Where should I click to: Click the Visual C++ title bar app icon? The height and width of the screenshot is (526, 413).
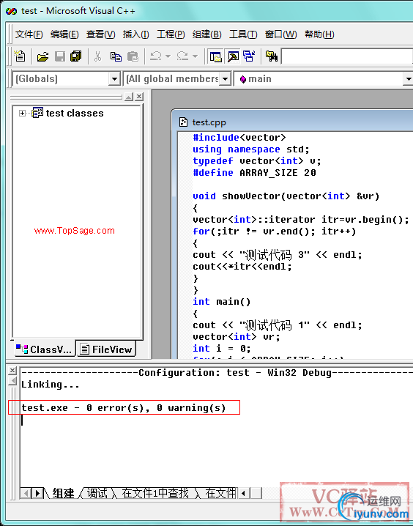(x=11, y=11)
